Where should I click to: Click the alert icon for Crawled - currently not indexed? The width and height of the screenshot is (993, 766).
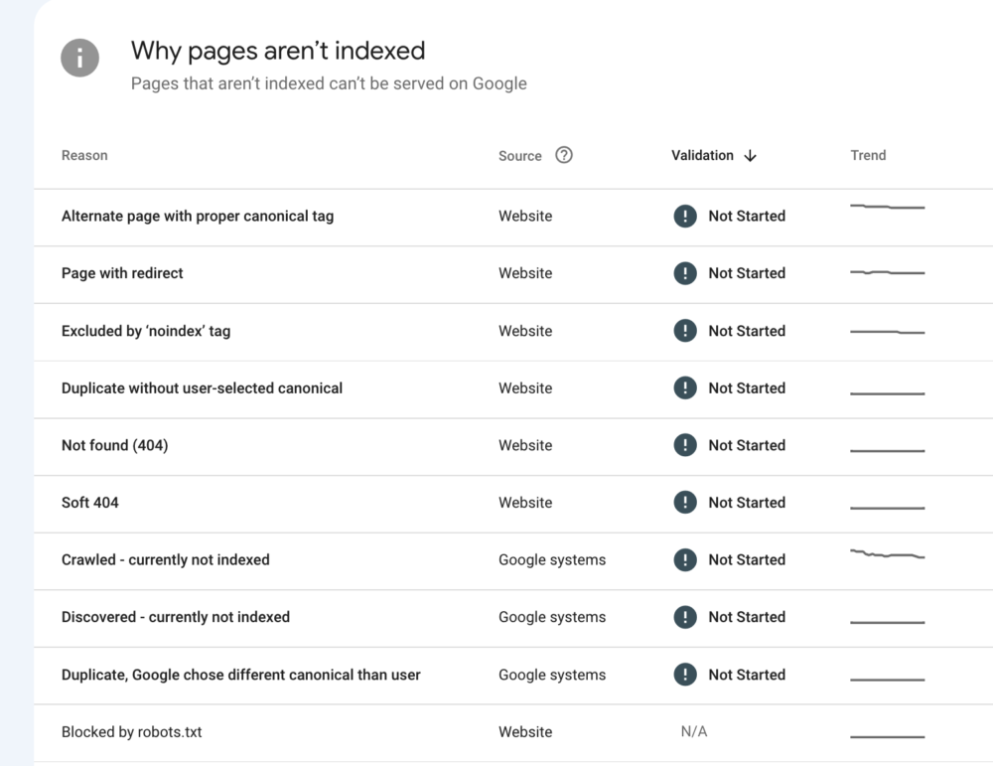685,560
